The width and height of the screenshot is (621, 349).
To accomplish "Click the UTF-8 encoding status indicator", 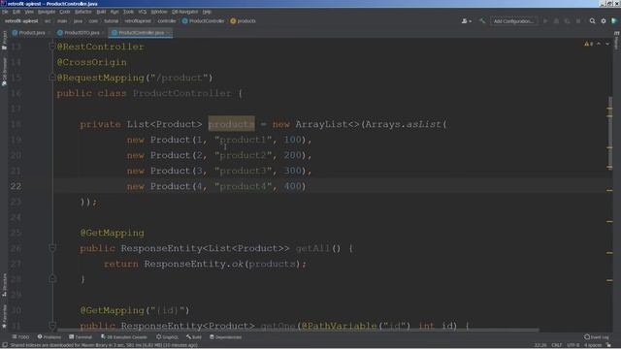I will pos(573,345).
